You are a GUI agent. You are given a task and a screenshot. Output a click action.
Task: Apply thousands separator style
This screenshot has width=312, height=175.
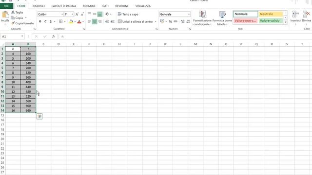coord(175,21)
